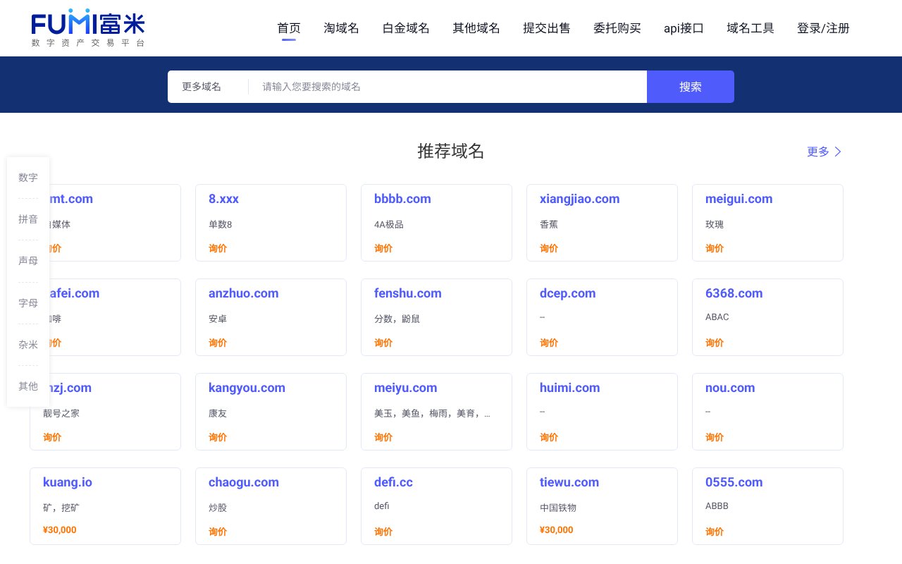This screenshot has width=902, height=564.
Task: Click 询价 on the bbbb.com card
Action: coord(383,248)
